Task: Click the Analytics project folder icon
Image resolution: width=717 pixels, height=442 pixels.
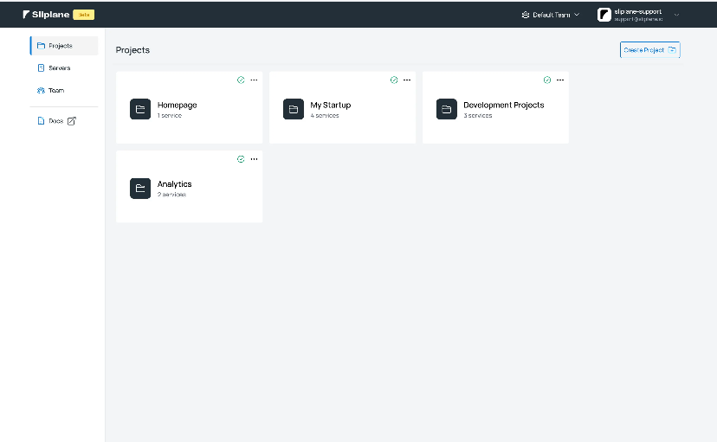Action: [x=140, y=189]
